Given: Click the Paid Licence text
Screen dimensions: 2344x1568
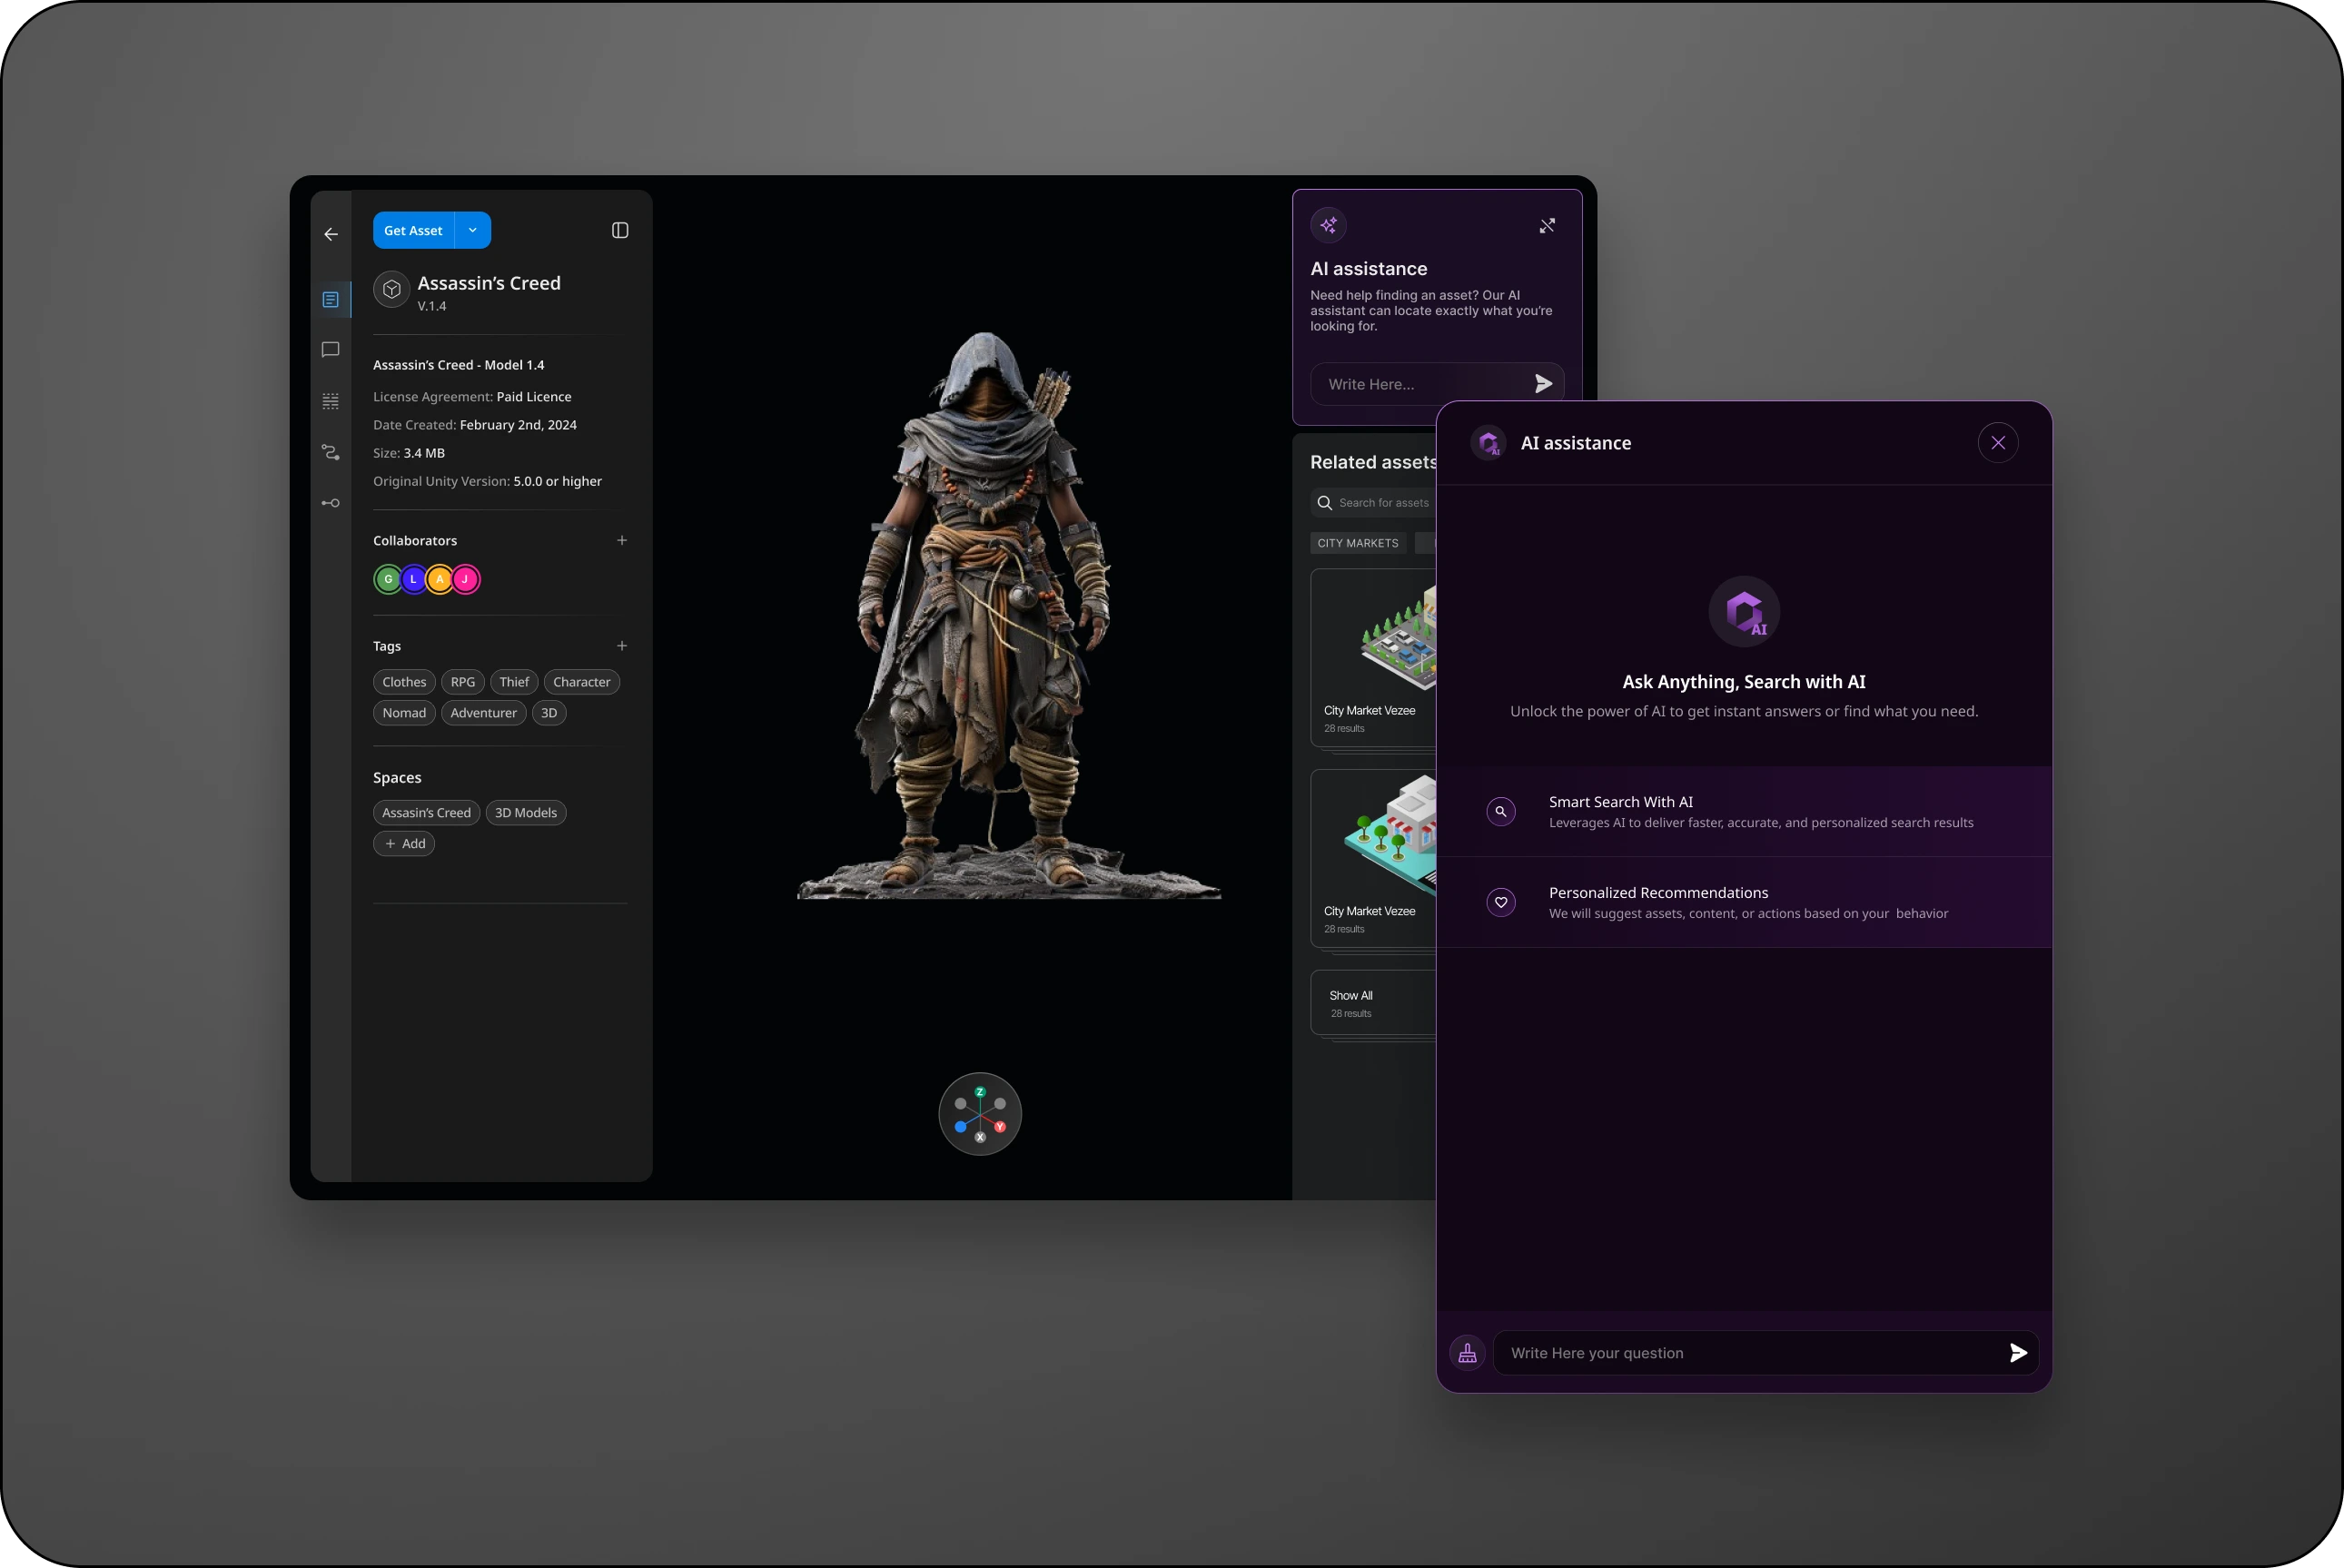Looking at the screenshot, I should click(534, 397).
